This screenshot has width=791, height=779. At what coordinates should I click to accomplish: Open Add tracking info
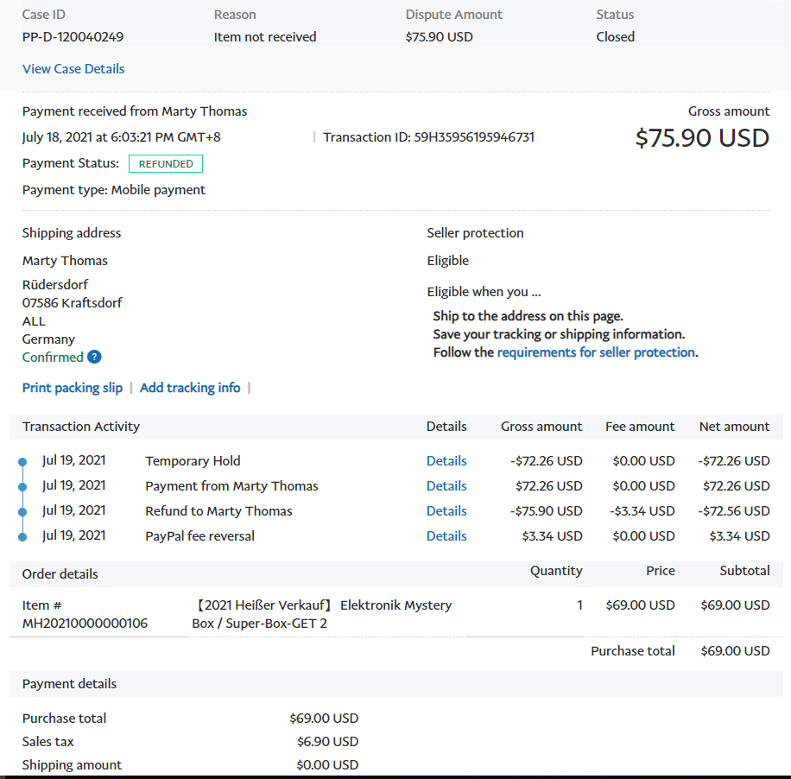[x=190, y=388]
